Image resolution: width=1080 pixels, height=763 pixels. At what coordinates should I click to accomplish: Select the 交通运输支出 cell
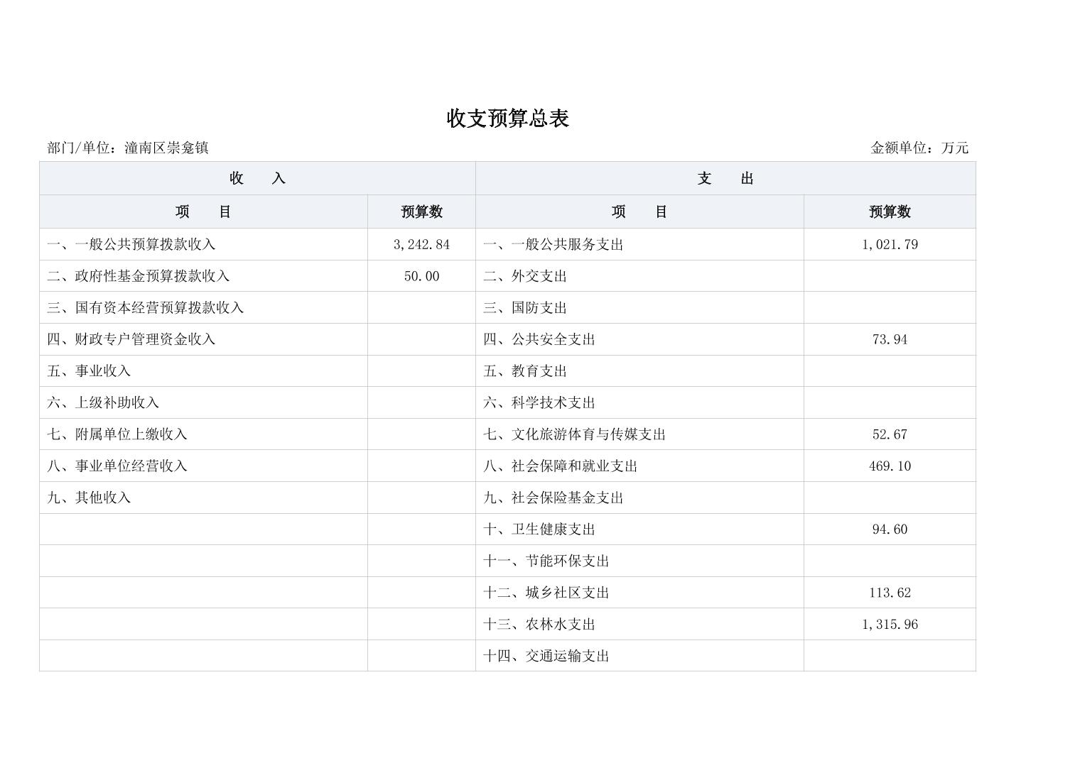[546, 656]
